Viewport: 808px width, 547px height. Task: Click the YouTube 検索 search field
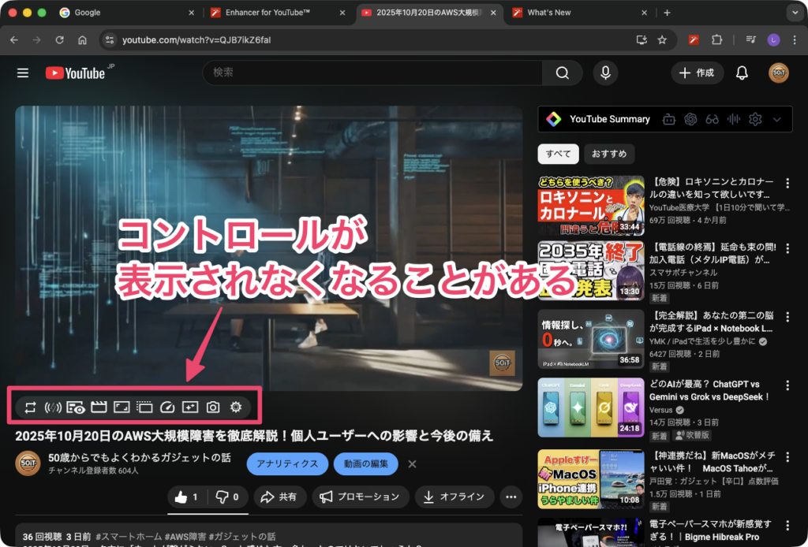point(371,73)
